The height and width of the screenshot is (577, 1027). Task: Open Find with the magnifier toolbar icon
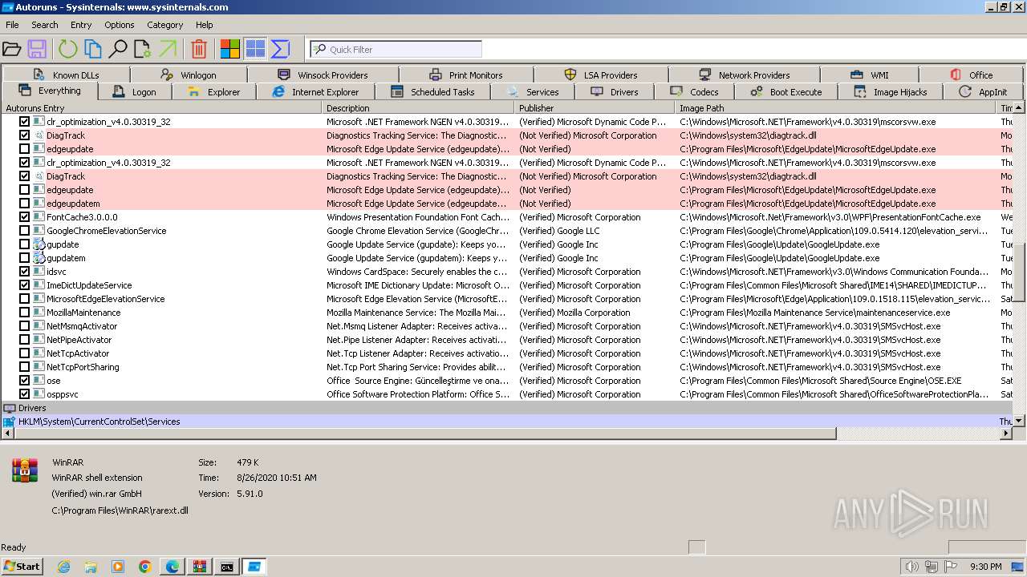coord(118,50)
